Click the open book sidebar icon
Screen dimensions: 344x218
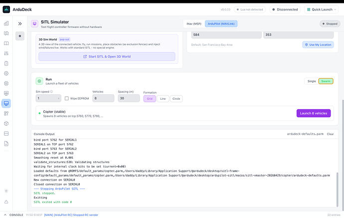click(6, 43)
